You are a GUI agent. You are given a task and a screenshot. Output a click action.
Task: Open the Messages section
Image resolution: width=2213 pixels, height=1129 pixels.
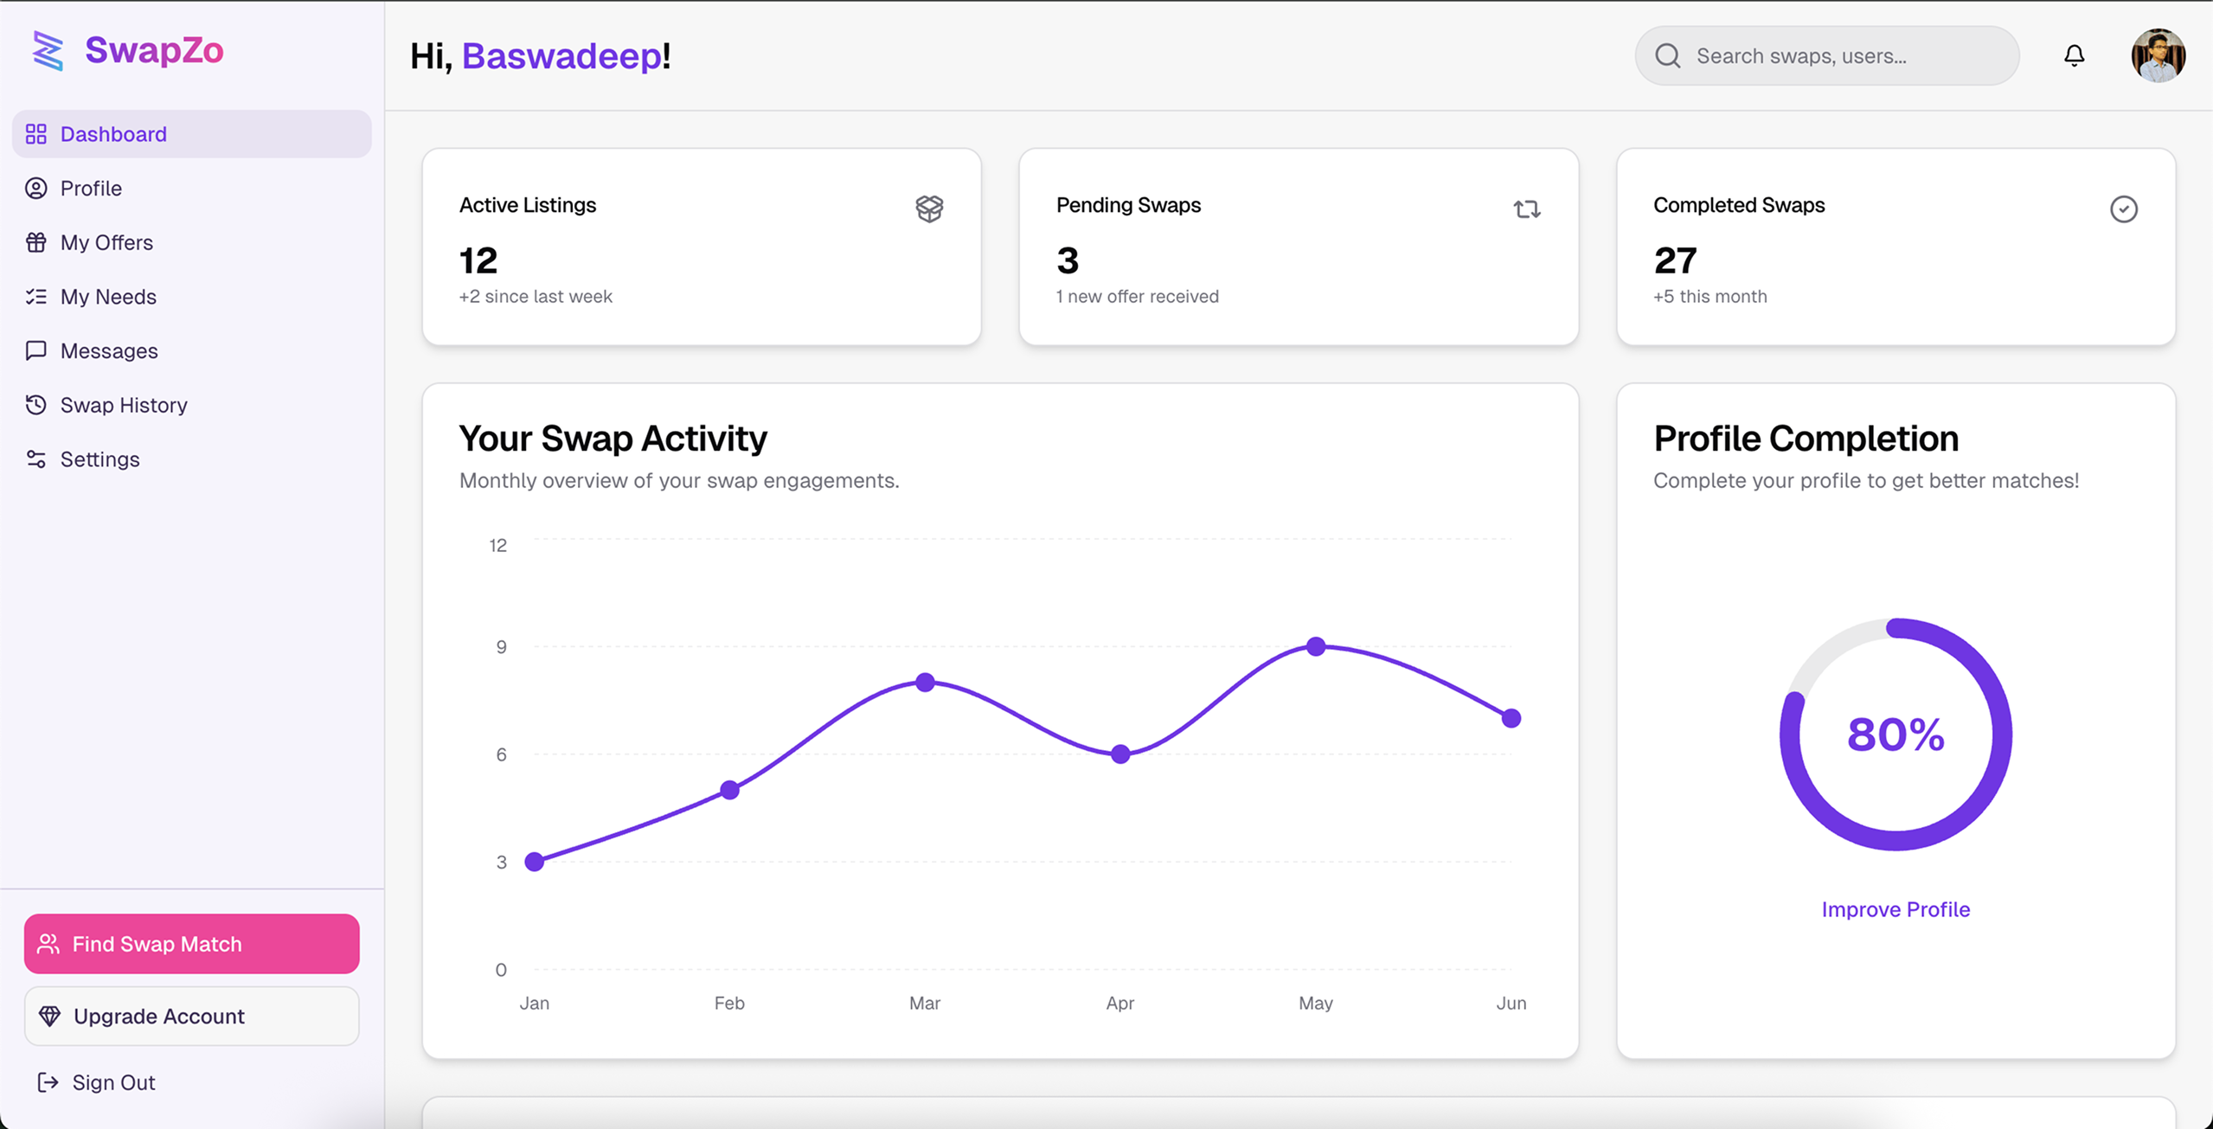point(109,351)
